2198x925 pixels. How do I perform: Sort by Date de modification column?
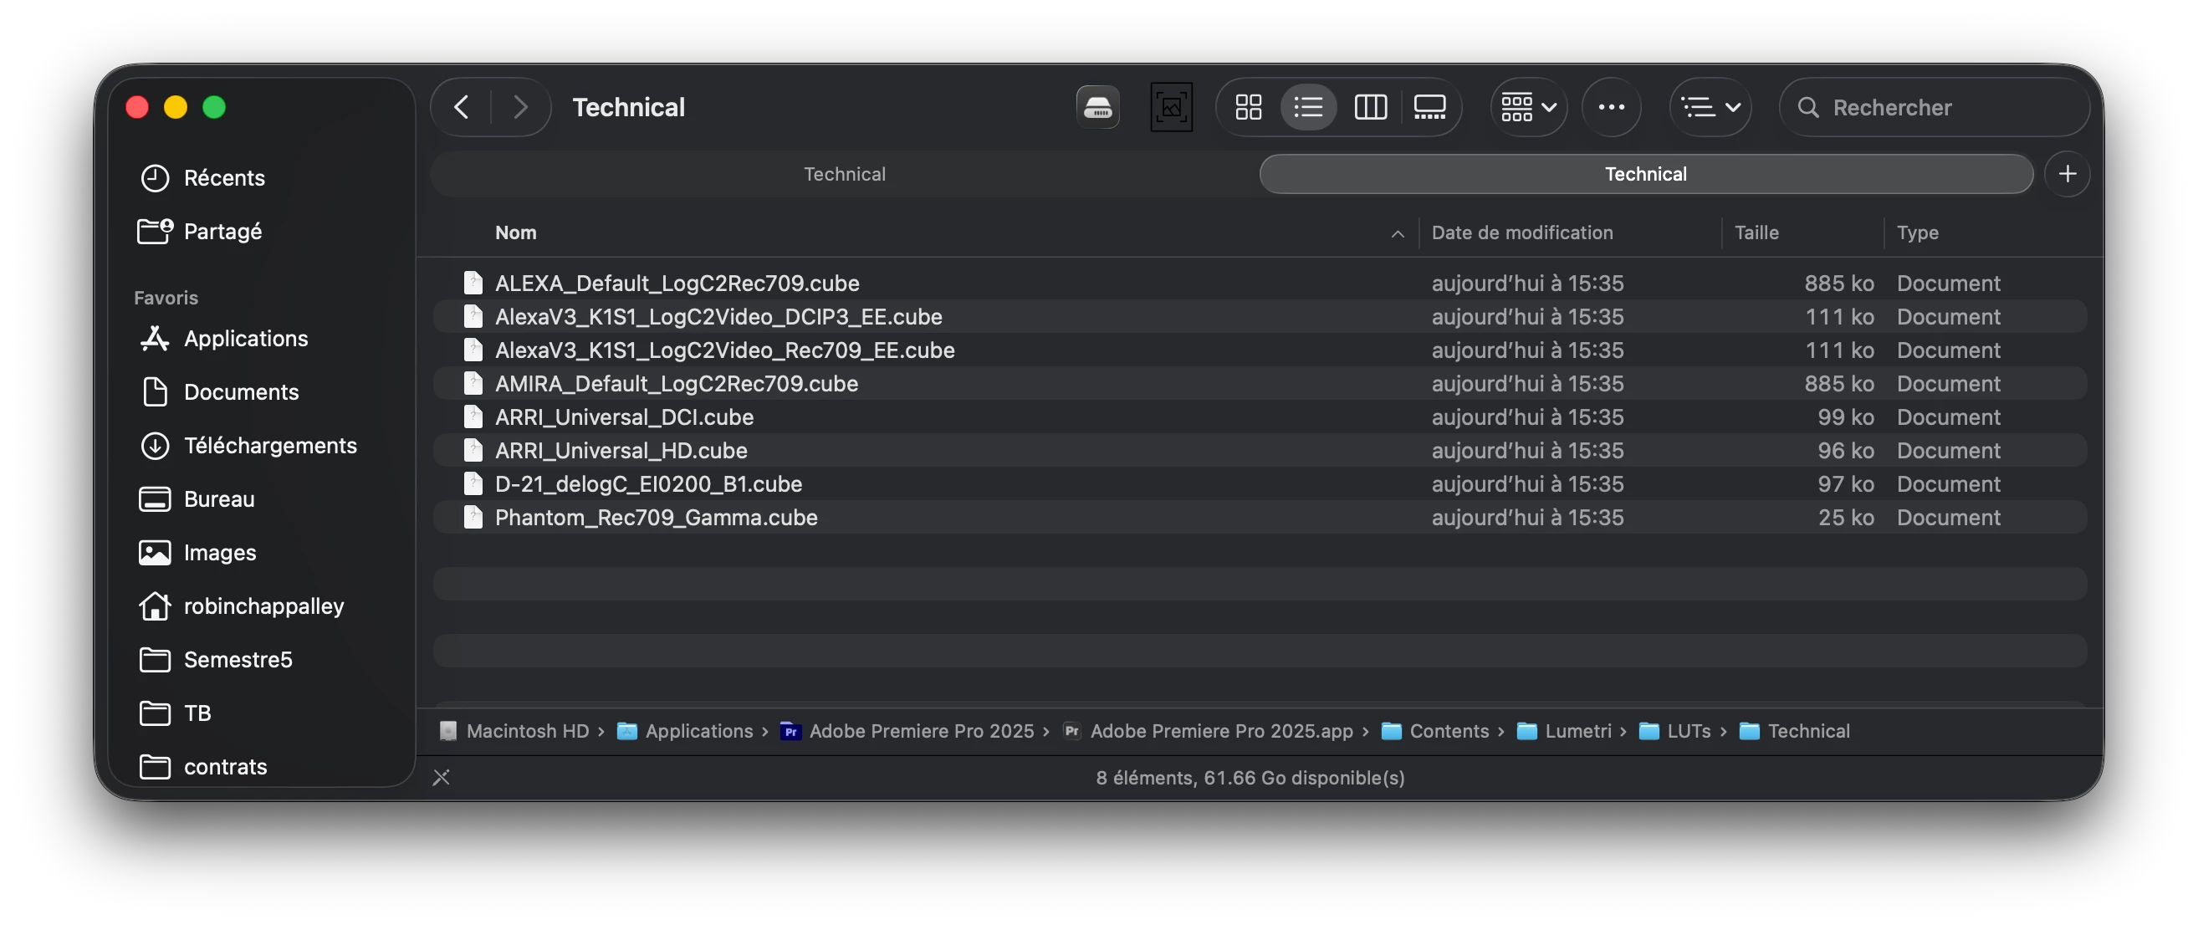(1521, 233)
